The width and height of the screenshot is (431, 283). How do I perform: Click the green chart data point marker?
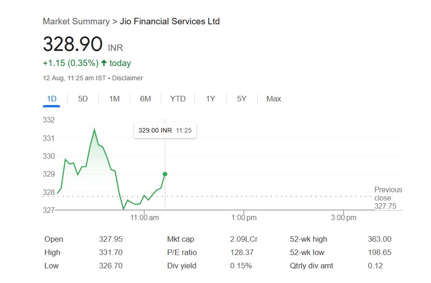coord(165,174)
